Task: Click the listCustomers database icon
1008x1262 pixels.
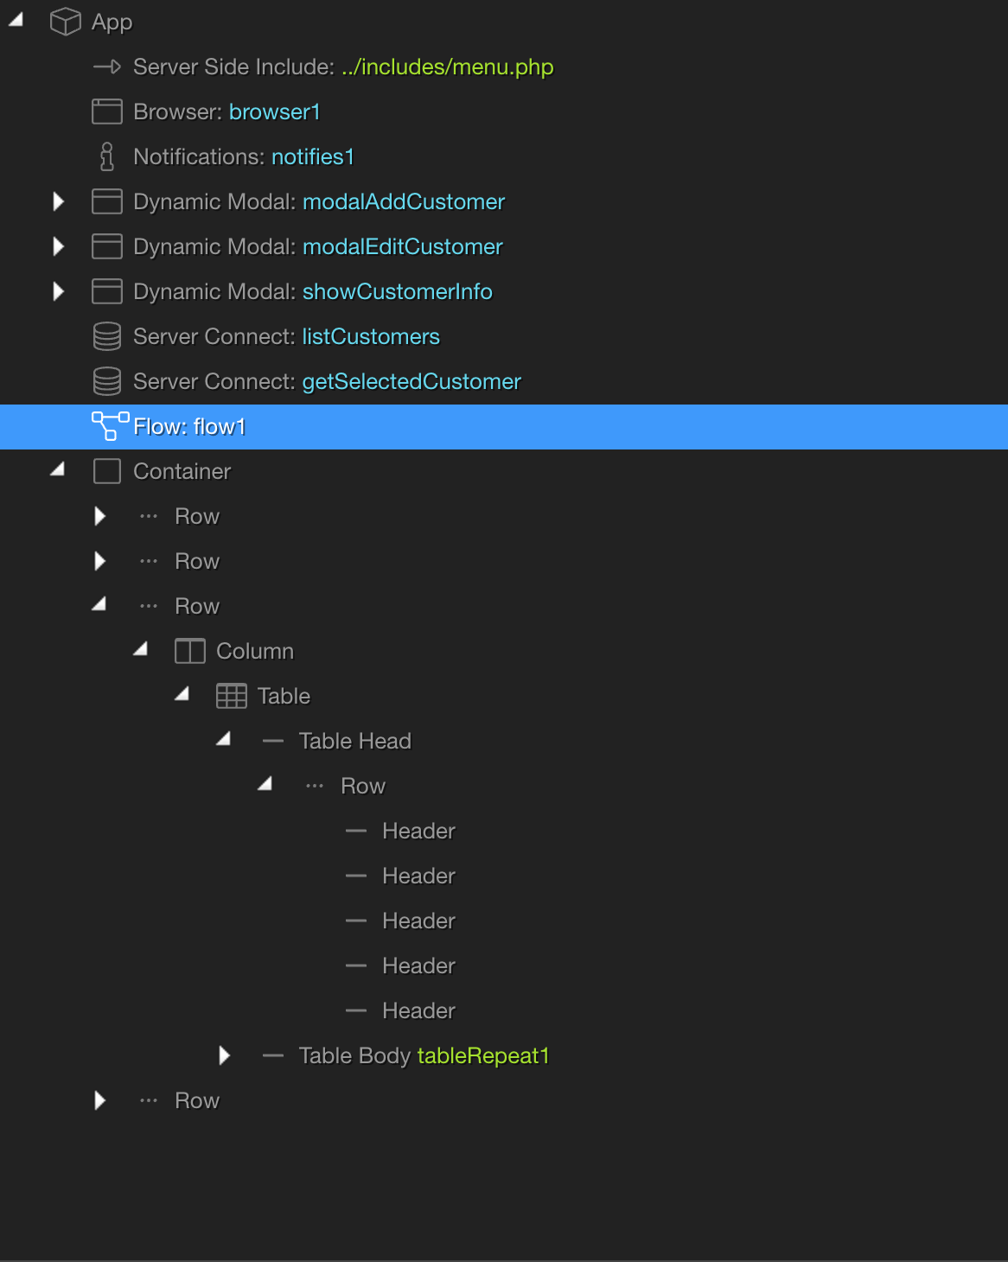Action: (106, 336)
